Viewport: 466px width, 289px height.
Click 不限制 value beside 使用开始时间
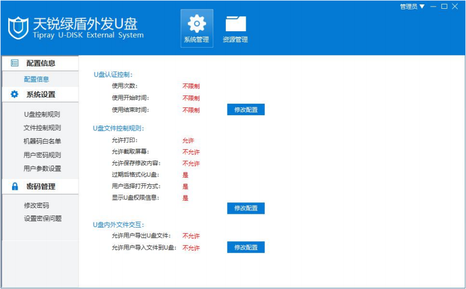coord(191,98)
